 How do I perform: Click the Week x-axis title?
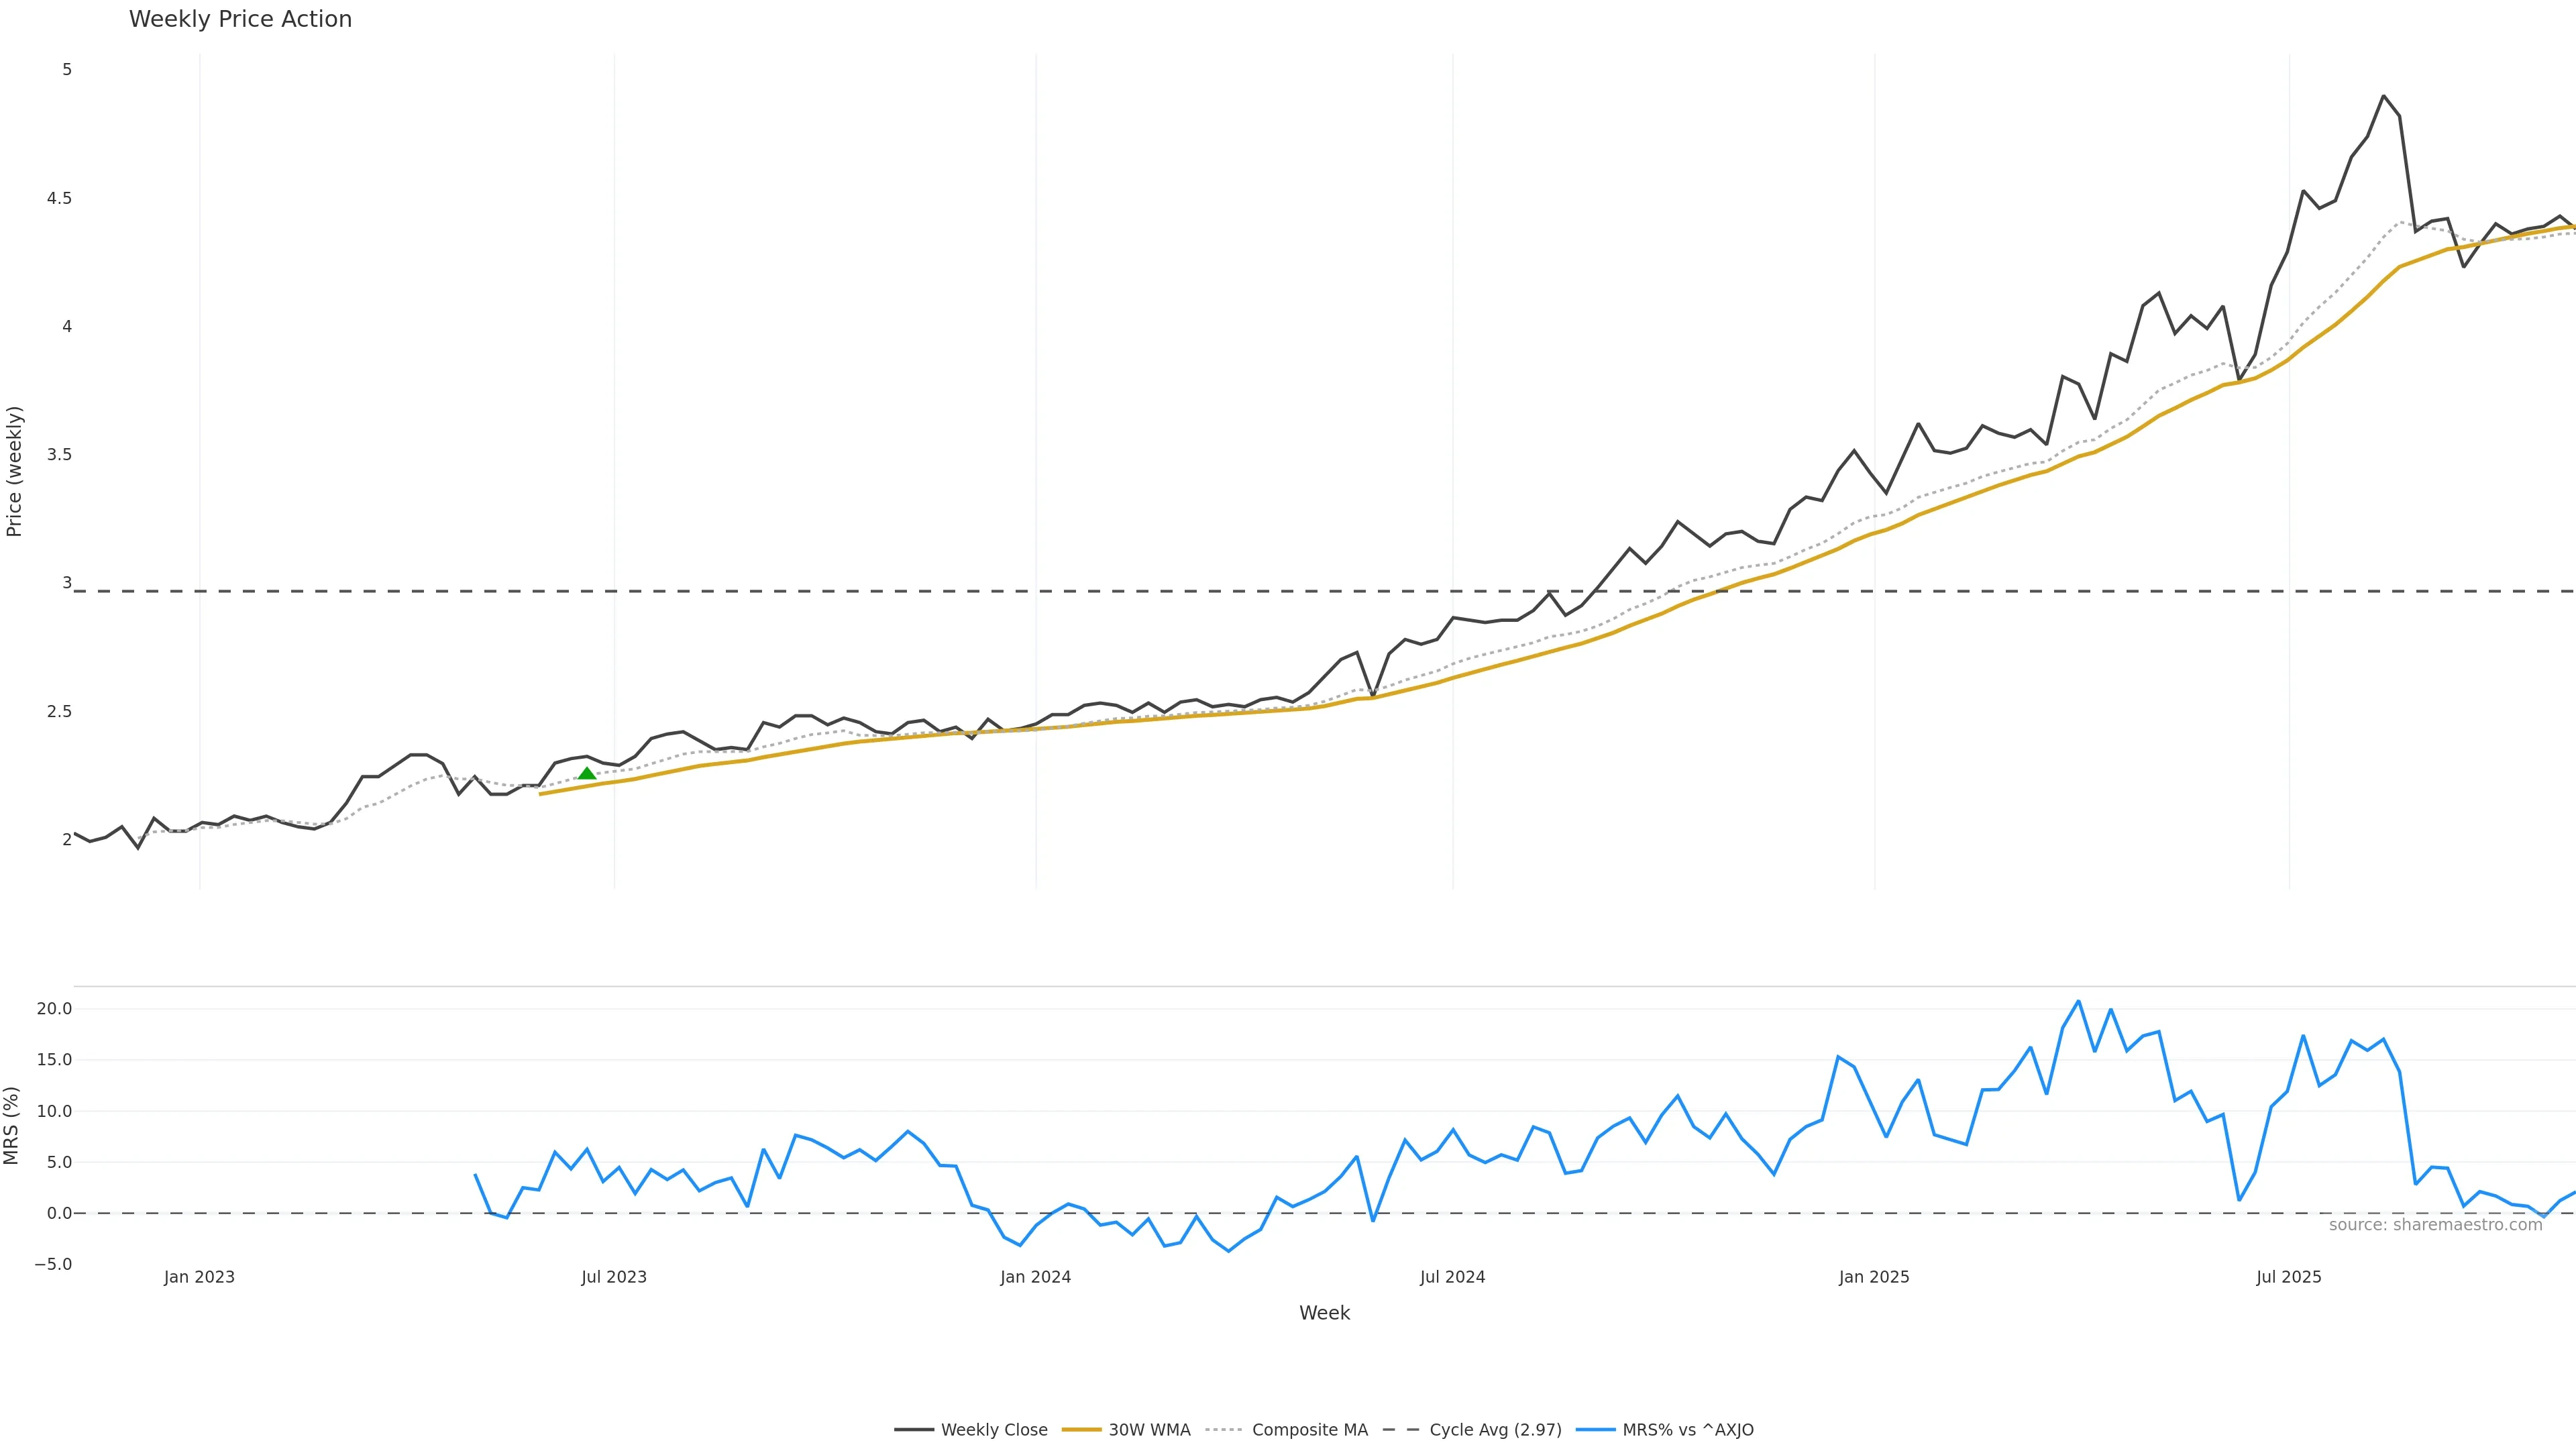tap(1324, 1313)
